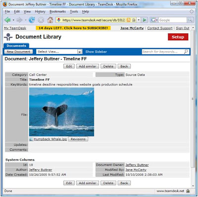Click the padlock icon in status bar
The image size is (198, 197).
tap(188, 191)
